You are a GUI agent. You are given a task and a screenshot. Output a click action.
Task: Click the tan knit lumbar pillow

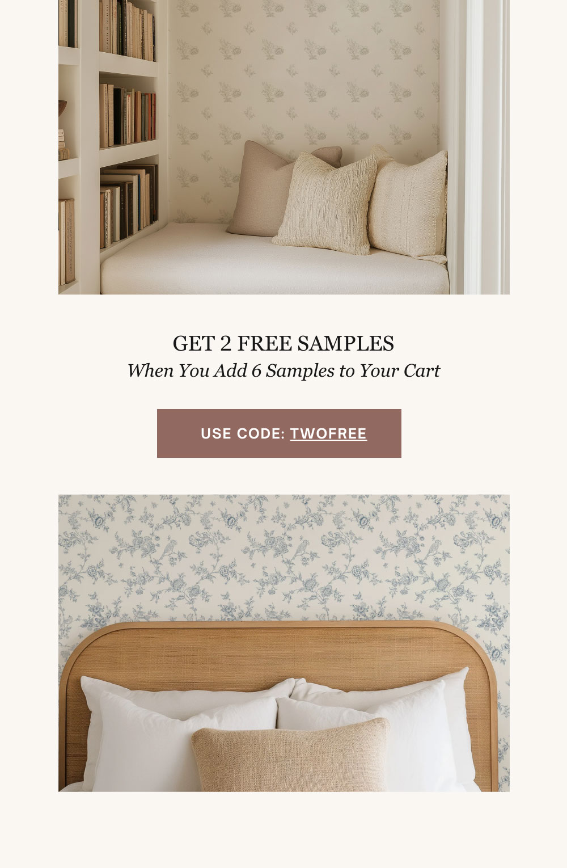(x=290, y=755)
